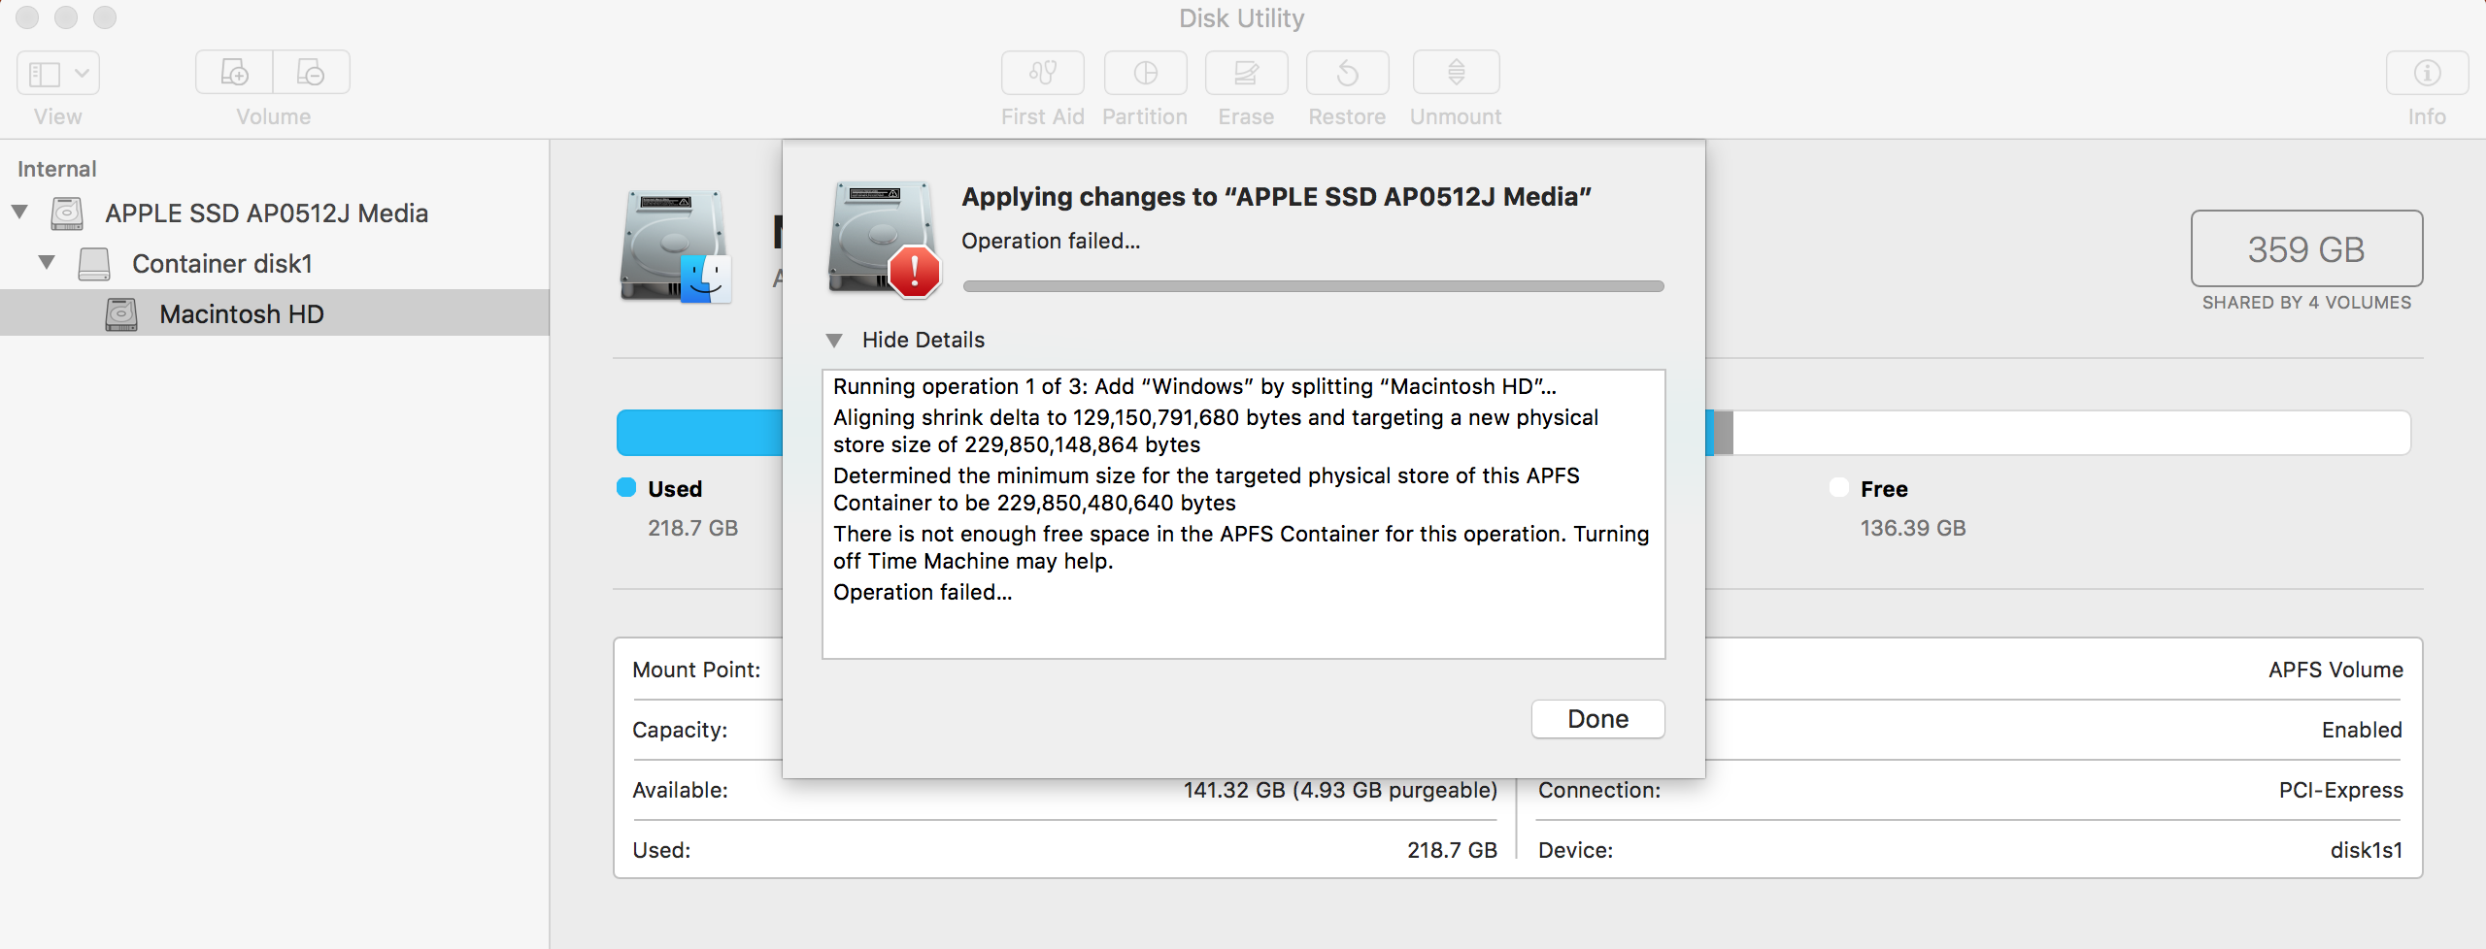Viewport: 2486px width, 949px height.
Task: Click the dialog title 'Applying changes to'
Action: pos(1276,197)
